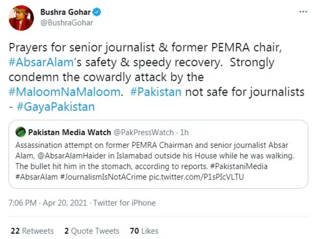This screenshot has height=239, width=312.
Task: Open the Pakistan Media Watch avatar icon
Action: [19, 132]
